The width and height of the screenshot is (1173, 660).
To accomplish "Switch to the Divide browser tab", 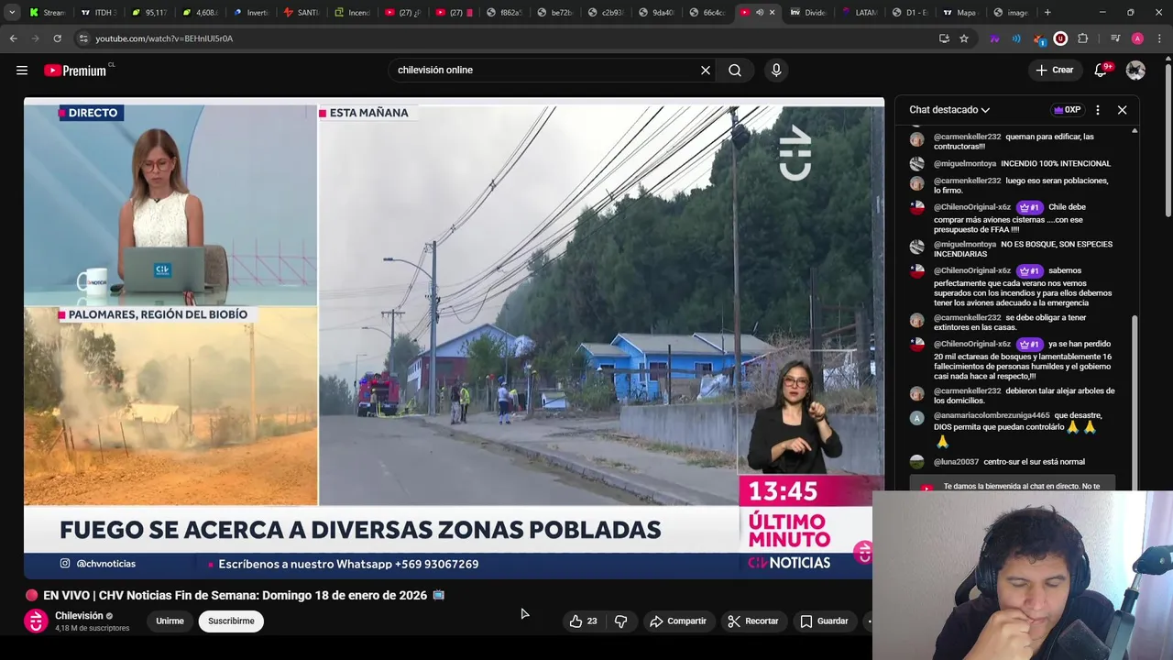I will point(809,13).
